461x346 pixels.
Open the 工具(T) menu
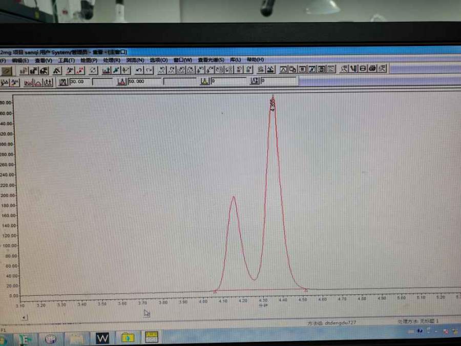coord(66,60)
